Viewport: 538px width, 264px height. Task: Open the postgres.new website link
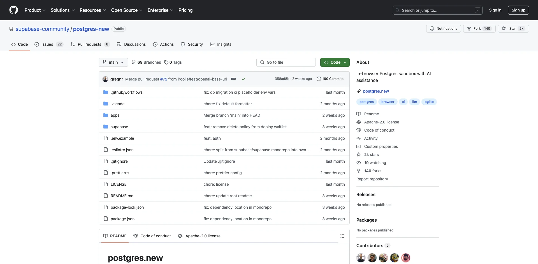click(376, 91)
